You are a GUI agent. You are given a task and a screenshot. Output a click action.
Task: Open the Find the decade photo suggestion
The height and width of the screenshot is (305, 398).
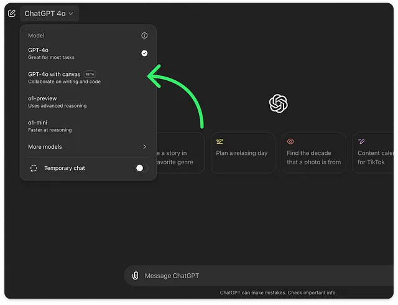click(313, 153)
